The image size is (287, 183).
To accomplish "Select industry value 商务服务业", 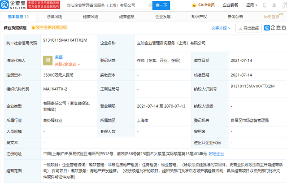I will coord(53,121).
